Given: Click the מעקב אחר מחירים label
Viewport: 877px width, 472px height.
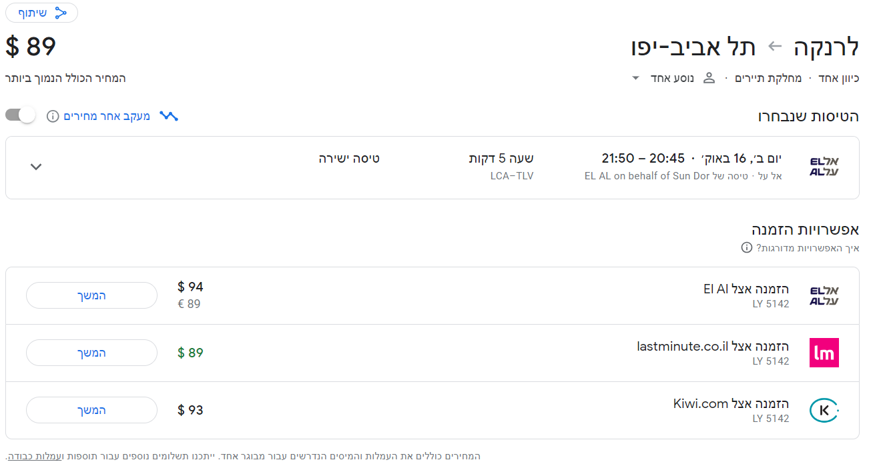Looking at the screenshot, I should [x=107, y=117].
